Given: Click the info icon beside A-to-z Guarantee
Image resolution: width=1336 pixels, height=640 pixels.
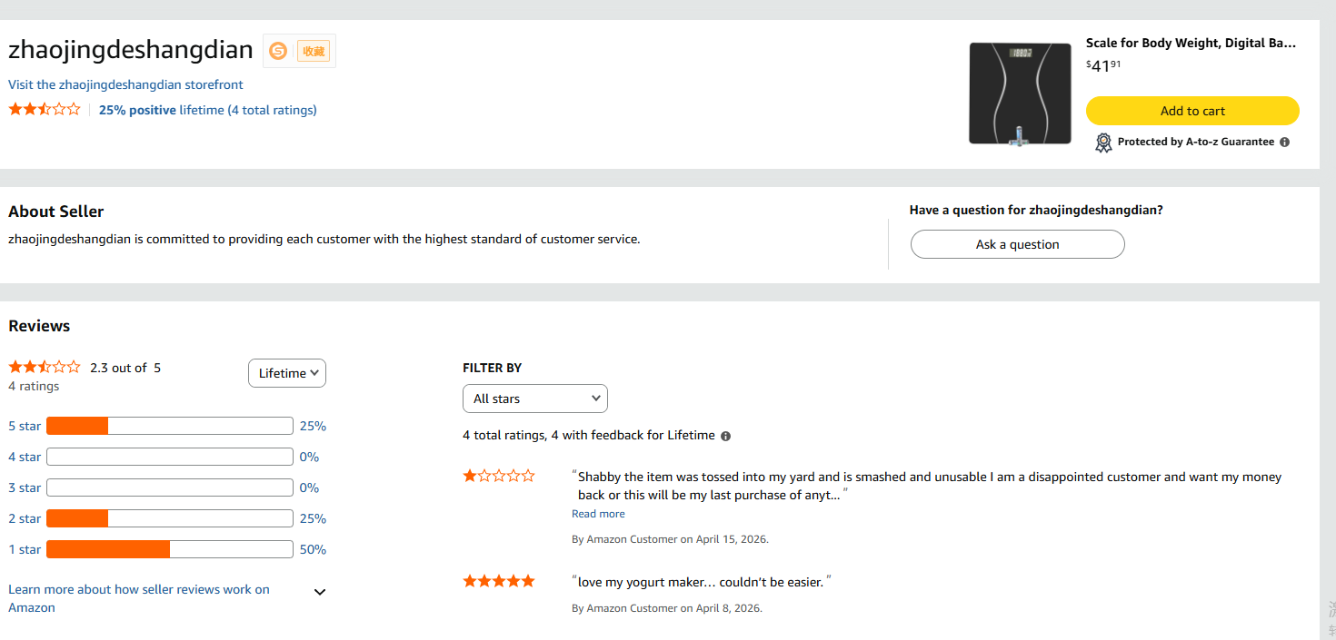Looking at the screenshot, I should [1284, 142].
